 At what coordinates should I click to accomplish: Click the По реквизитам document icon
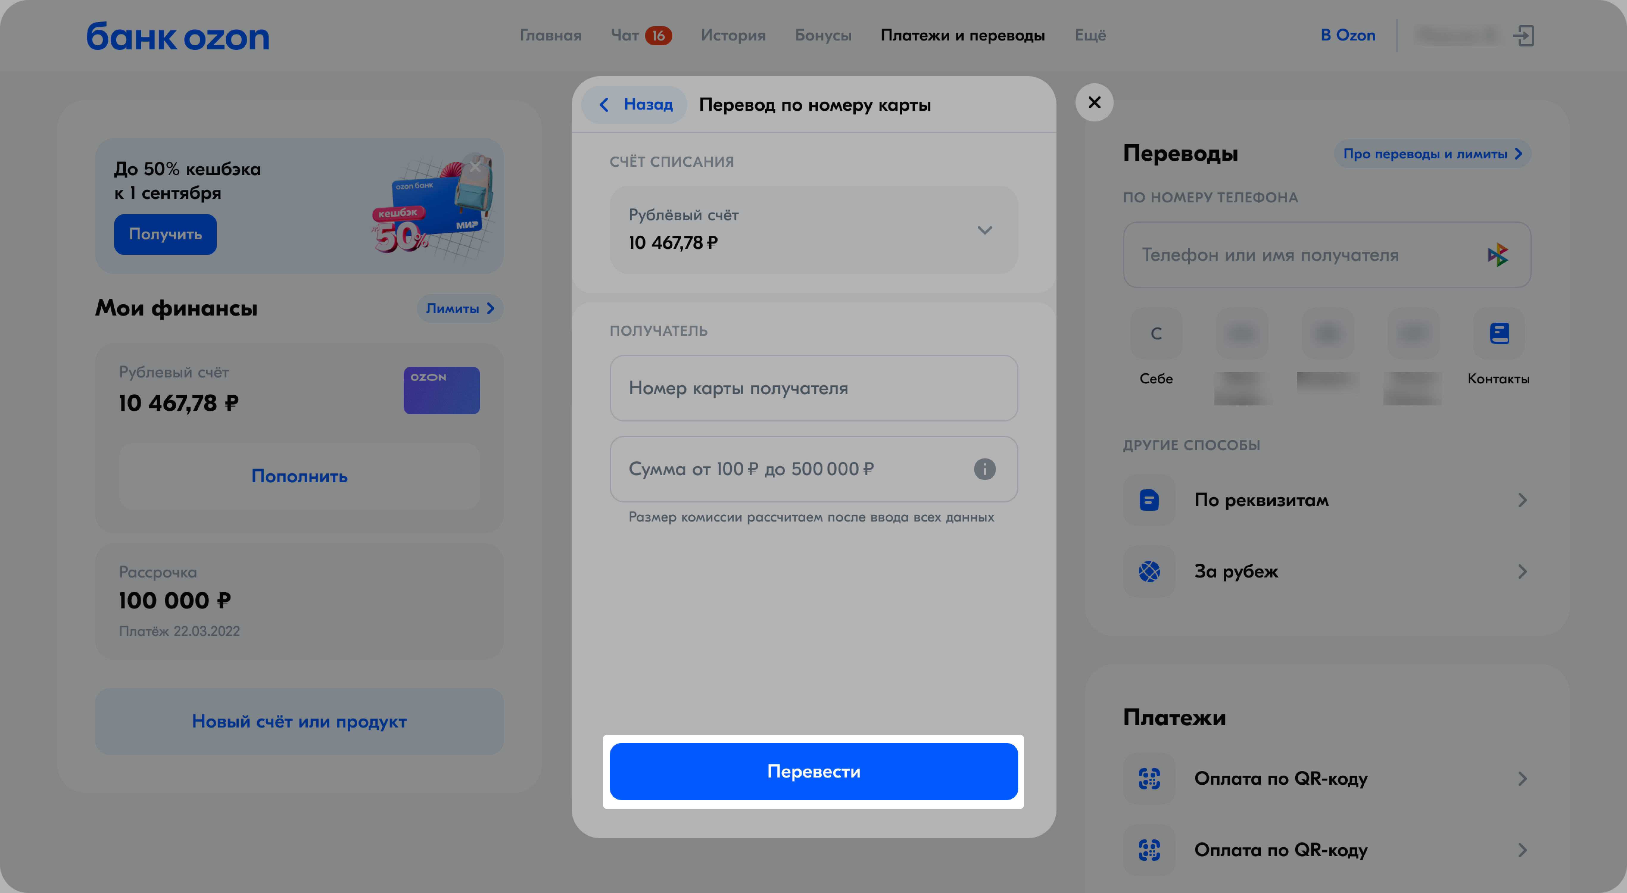1149,499
